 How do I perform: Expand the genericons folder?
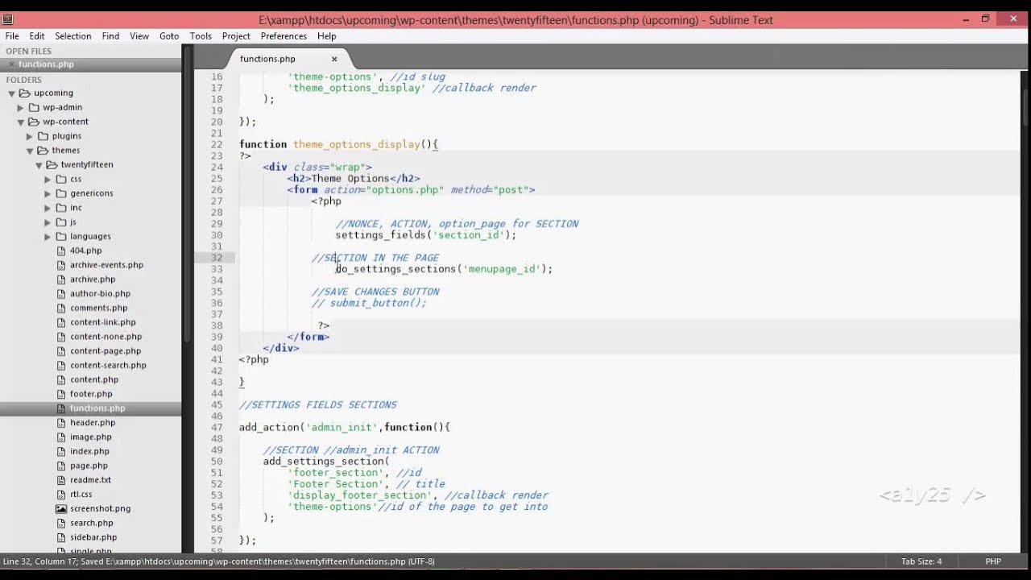tap(48, 193)
